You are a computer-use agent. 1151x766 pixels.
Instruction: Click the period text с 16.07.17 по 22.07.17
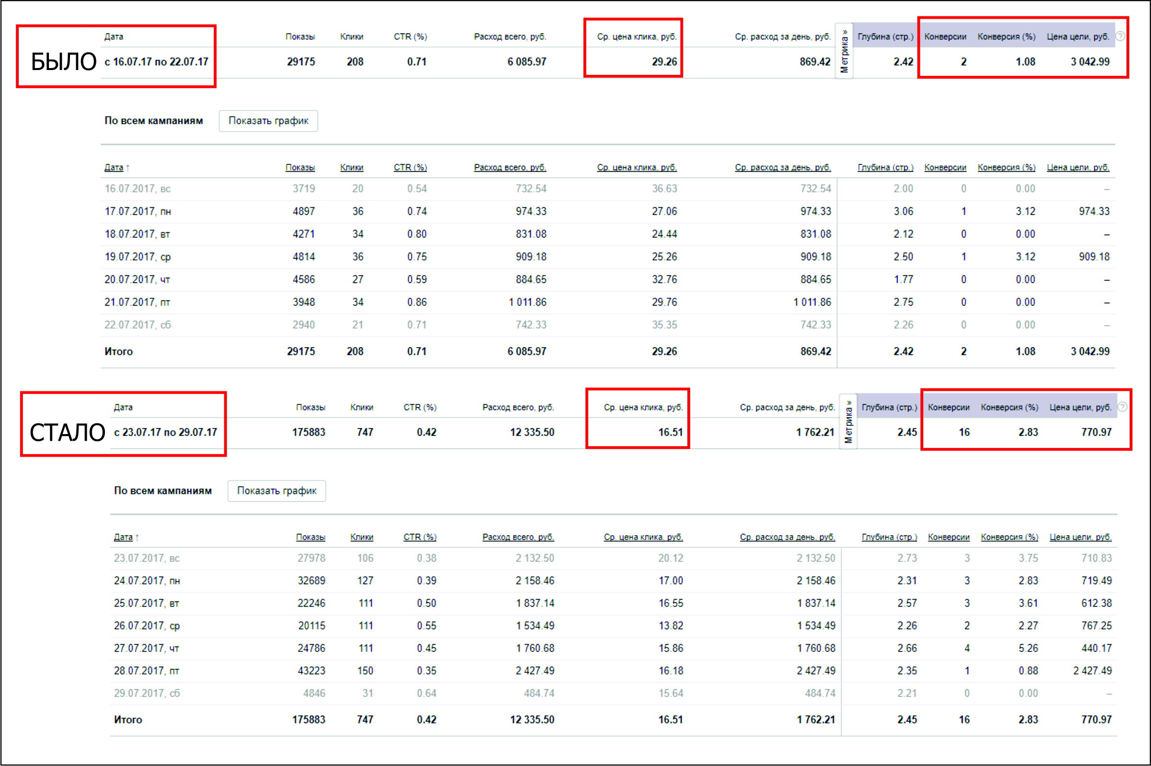pos(156,62)
